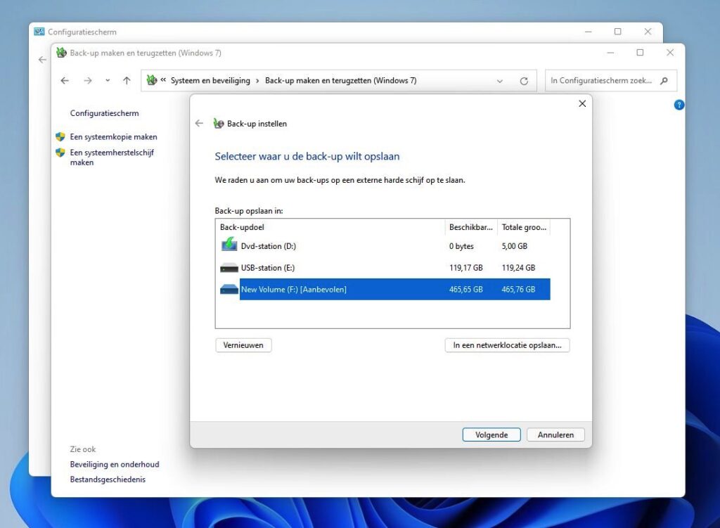Click the New Volume drive icon
The image size is (720, 528).
click(229, 289)
